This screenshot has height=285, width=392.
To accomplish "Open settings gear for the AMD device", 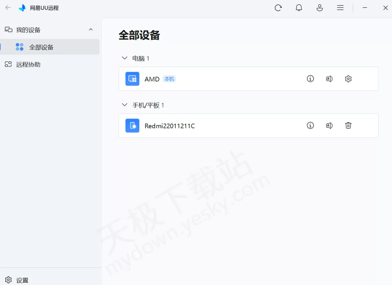I will click(x=348, y=79).
